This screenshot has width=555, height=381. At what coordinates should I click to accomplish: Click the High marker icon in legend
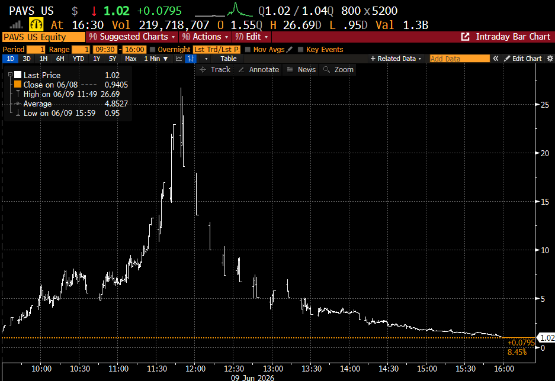[x=18, y=94]
